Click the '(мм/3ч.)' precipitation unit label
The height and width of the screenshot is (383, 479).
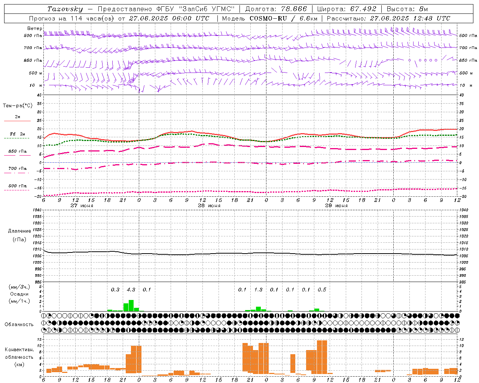click(x=20, y=287)
